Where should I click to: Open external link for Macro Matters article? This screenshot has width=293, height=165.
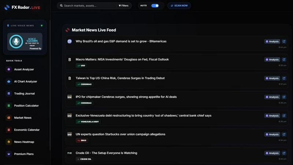click(x=284, y=59)
